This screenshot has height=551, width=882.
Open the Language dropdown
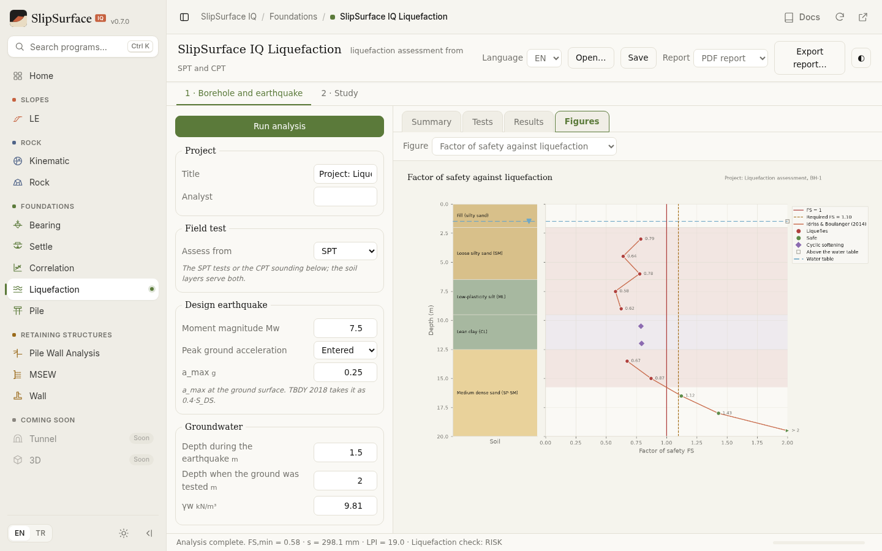544,58
